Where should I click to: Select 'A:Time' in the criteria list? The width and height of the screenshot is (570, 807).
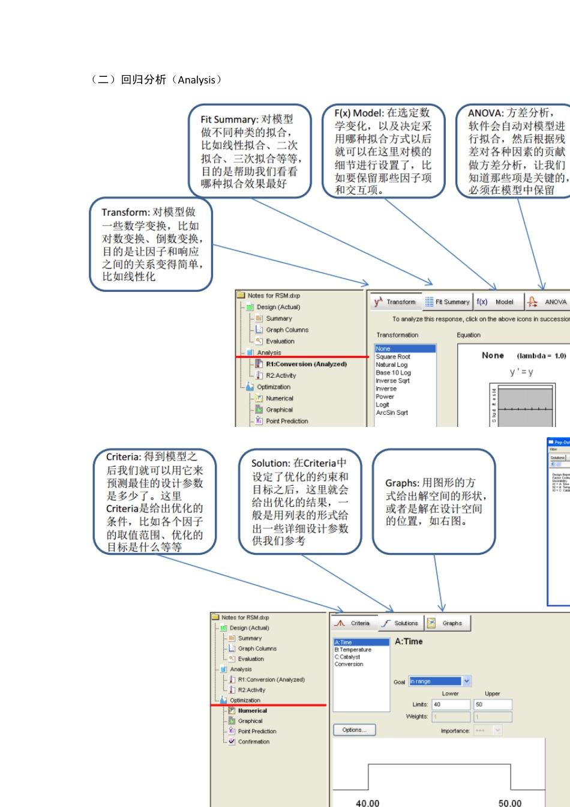pyautogui.click(x=362, y=642)
